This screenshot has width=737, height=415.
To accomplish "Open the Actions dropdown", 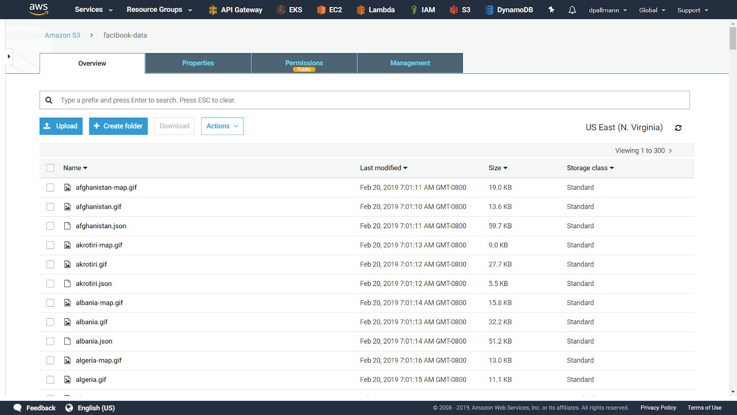I will [222, 126].
